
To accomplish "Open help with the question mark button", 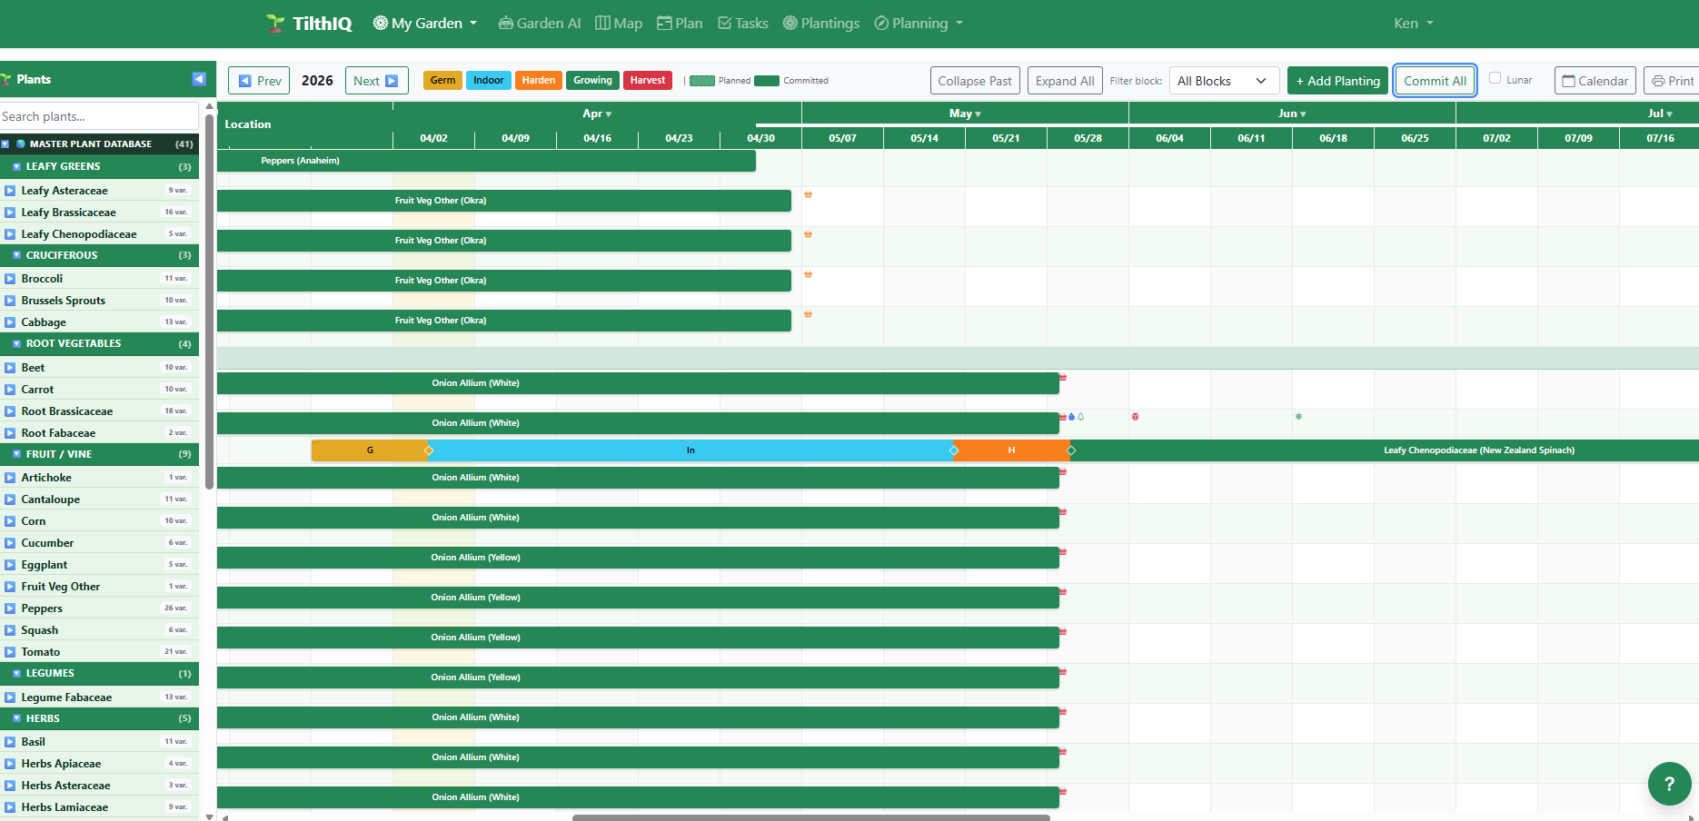I will click(1669, 783).
